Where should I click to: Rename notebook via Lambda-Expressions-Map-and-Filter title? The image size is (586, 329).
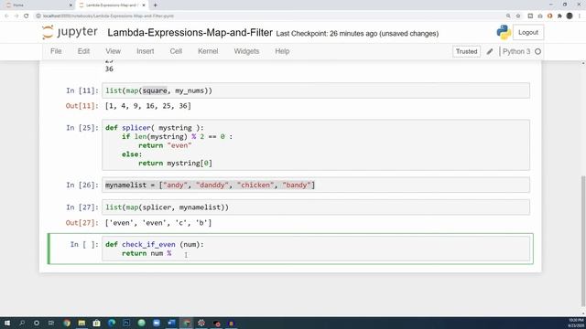[190, 33]
